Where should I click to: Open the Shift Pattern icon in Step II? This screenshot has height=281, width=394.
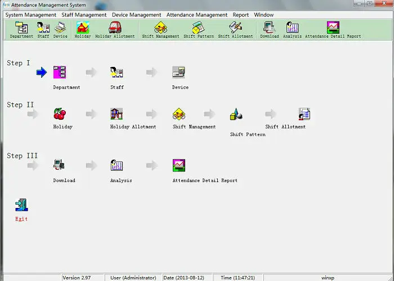[x=236, y=115]
